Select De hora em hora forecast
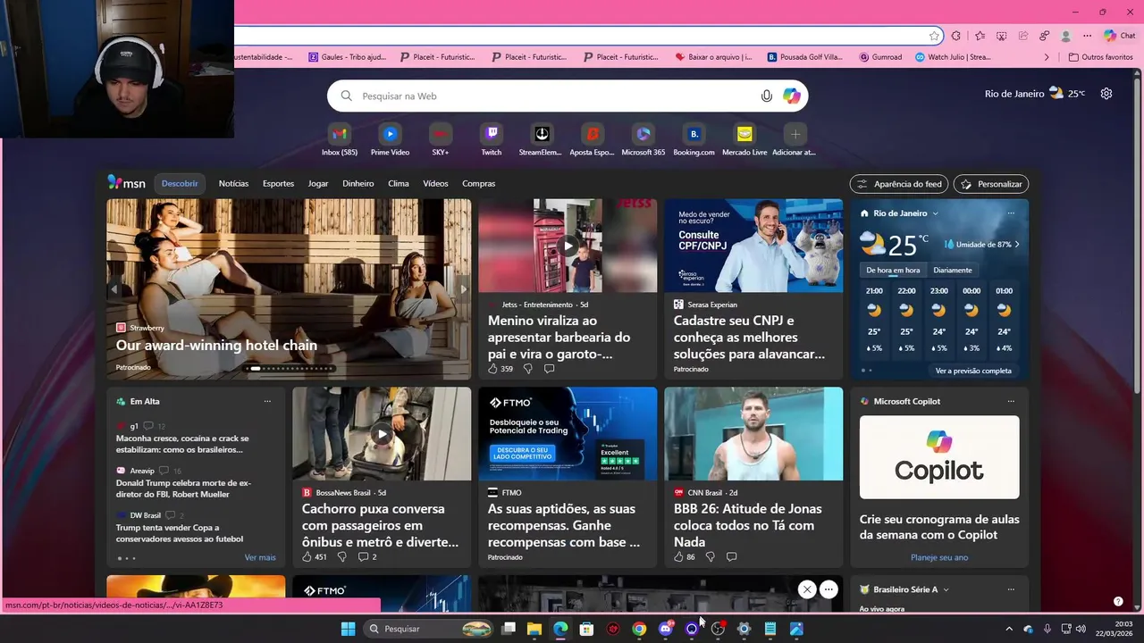 (893, 270)
